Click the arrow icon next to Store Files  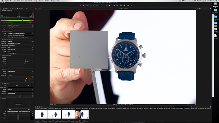33,41
